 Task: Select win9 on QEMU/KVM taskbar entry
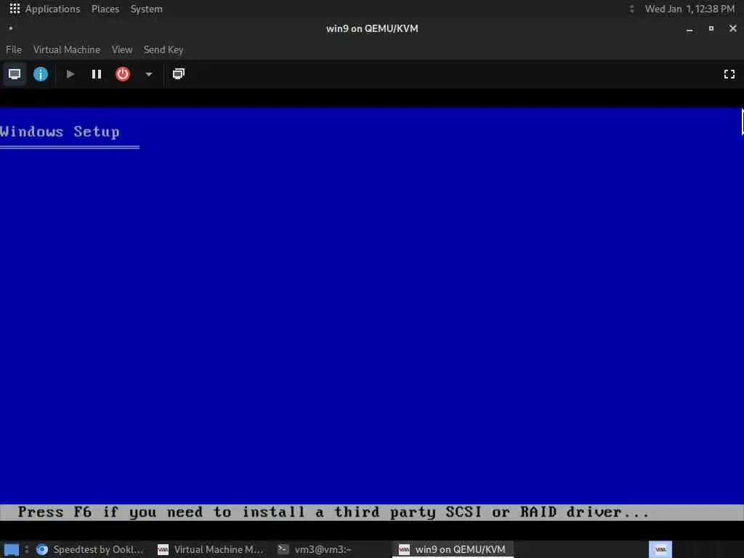point(453,549)
